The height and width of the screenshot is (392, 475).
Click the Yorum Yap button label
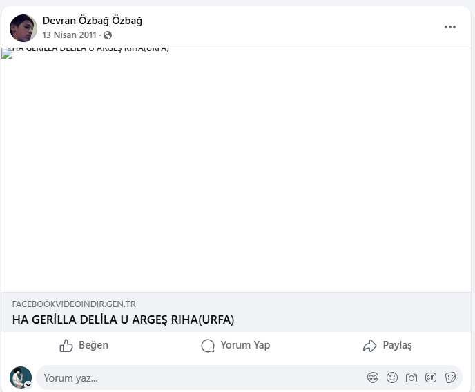(245, 345)
